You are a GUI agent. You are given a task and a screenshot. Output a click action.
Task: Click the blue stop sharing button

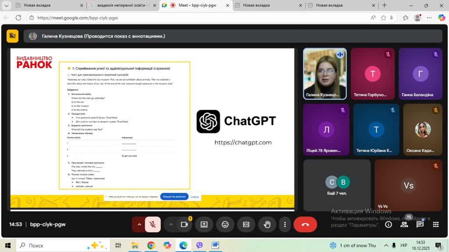click(x=174, y=196)
